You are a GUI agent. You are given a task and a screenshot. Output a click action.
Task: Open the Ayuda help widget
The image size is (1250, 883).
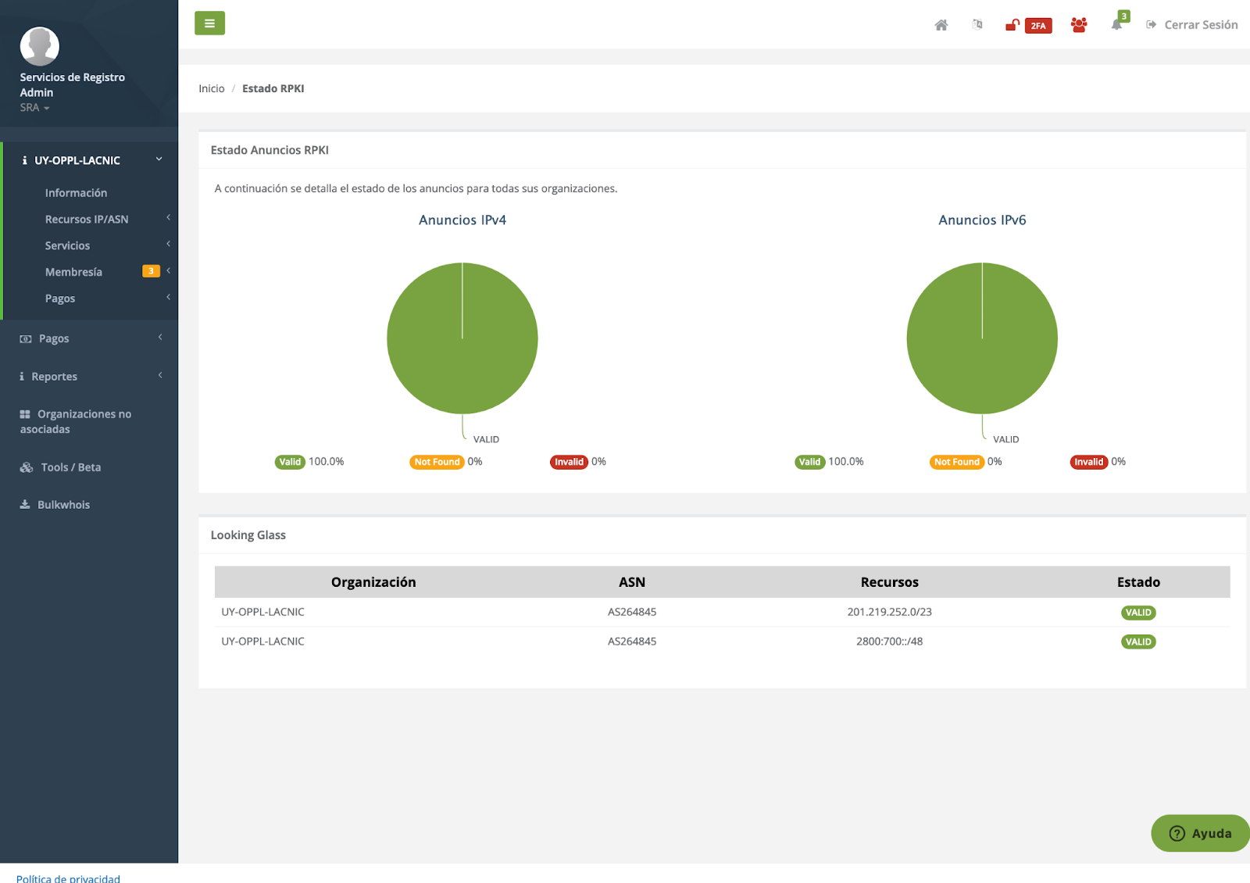click(1200, 833)
